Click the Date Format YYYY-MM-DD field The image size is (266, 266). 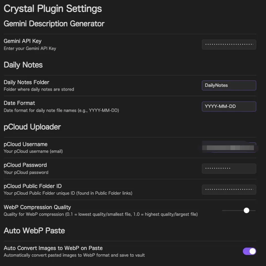click(x=229, y=107)
